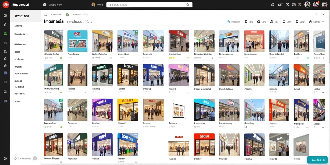Select the green icon in the dark left sidebar

[x=5, y=34]
